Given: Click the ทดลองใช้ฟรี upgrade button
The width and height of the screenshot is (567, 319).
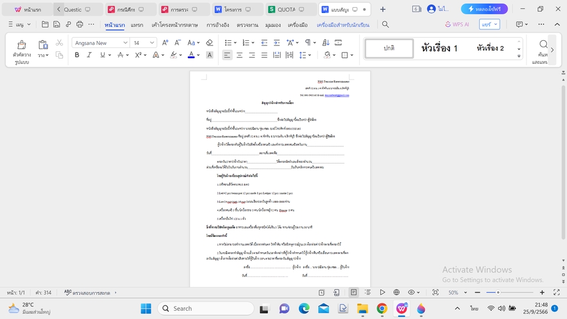Looking at the screenshot, I should tap(484, 9).
